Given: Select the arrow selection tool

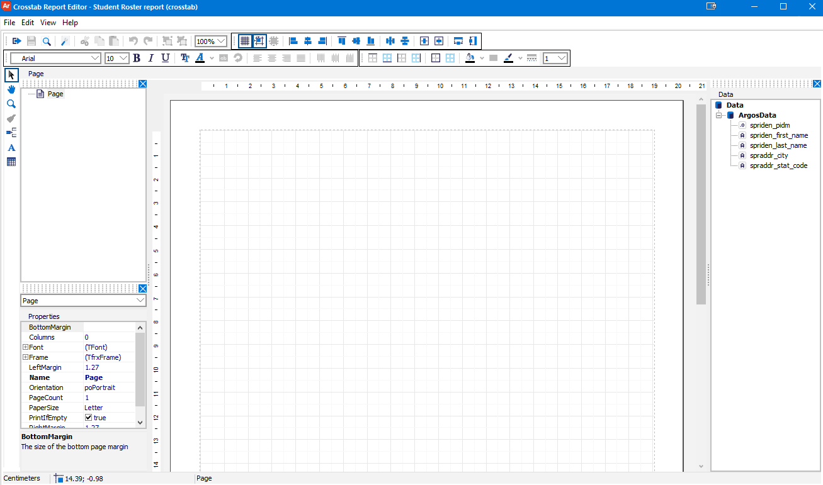Looking at the screenshot, I should [11, 75].
